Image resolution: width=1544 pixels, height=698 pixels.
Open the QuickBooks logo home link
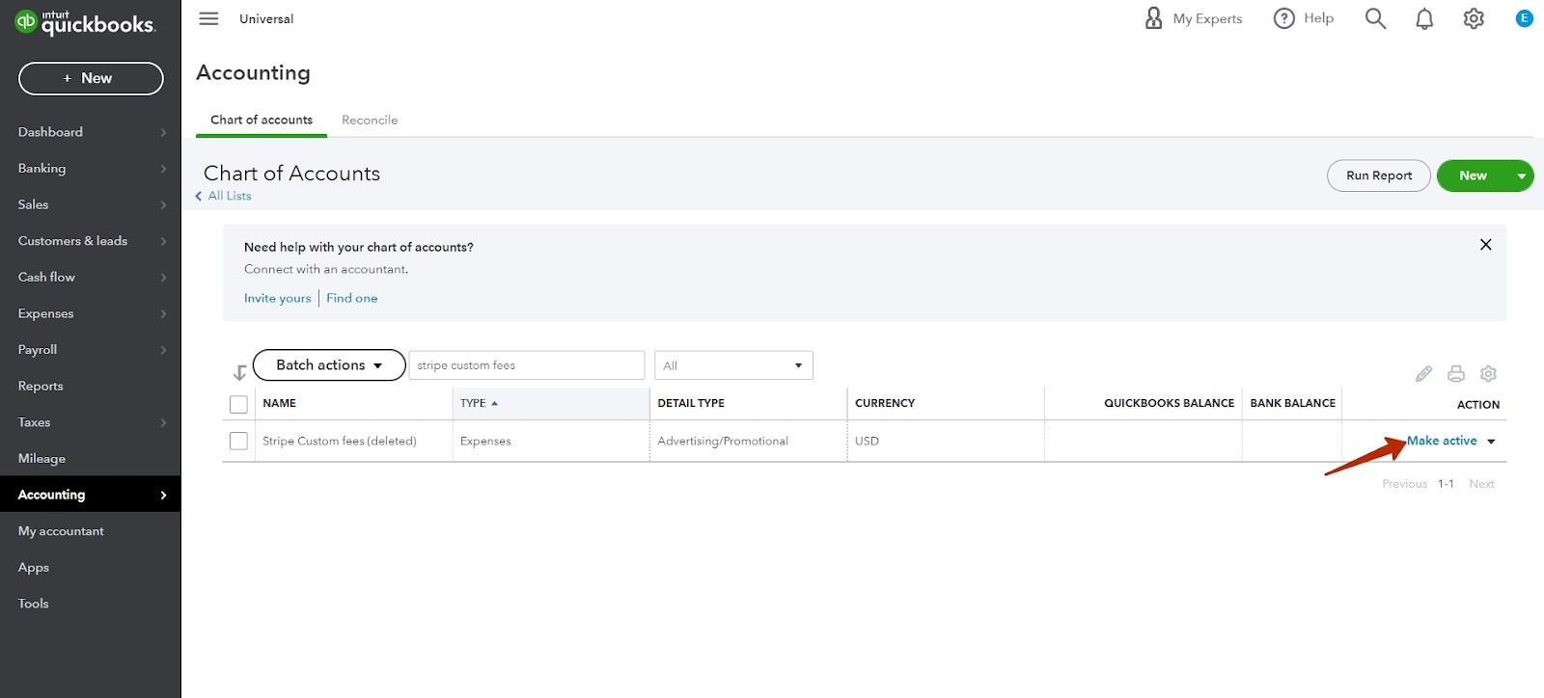(85, 22)
